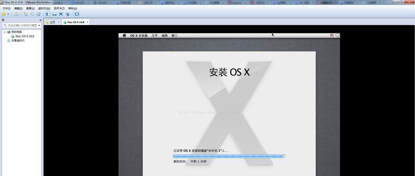415x176 pixels.
Task: Open the guest 文件 menu in installer
Action: point(155,35)
